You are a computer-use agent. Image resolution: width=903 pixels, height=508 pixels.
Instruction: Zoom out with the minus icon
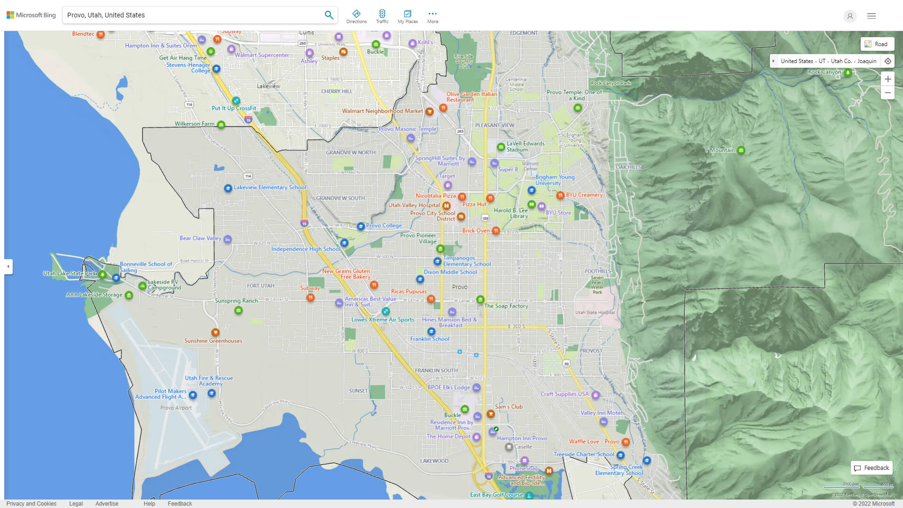click(x=888, y=93)
